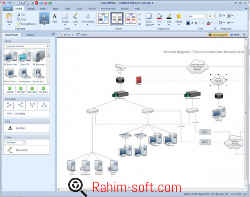This screenshot has width=250, height=197.
Task: Pick the Line drawing tool in Tools
Action: tap(75, 18)
